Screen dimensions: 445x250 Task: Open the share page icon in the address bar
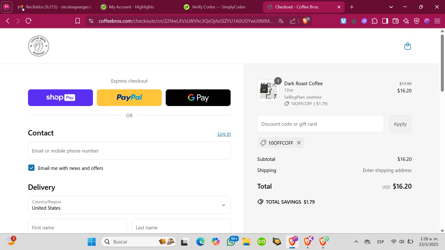293,21
